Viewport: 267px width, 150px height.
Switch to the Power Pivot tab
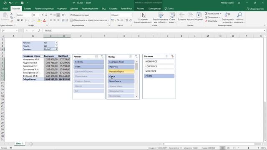(126, 8)
